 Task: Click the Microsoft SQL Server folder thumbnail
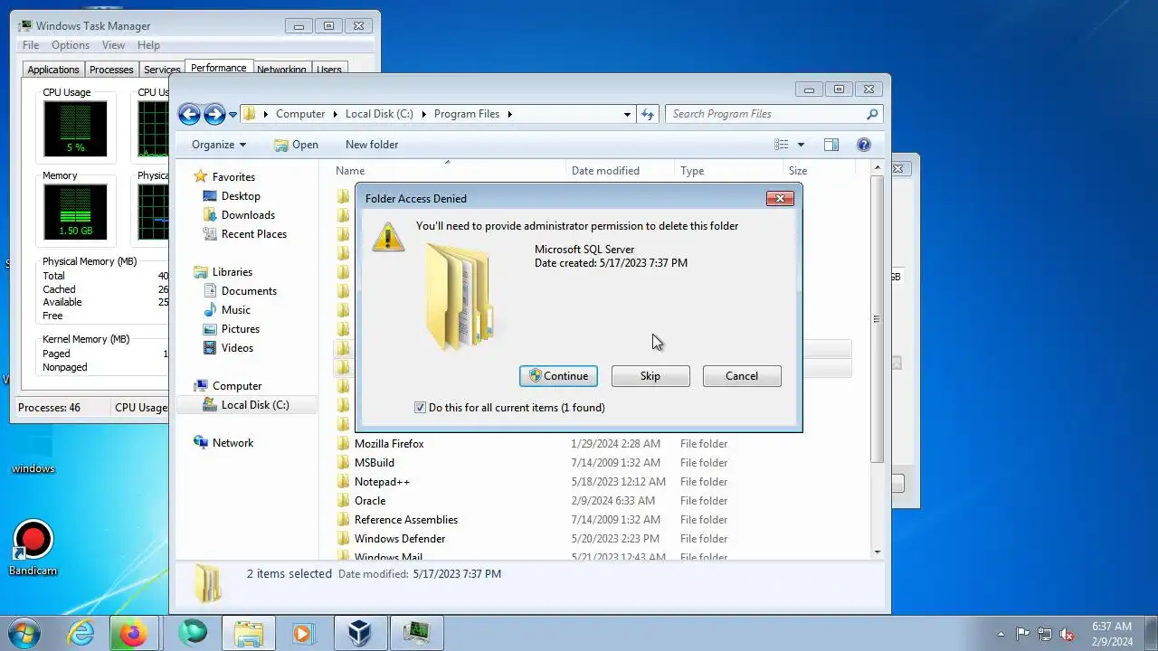460,297
